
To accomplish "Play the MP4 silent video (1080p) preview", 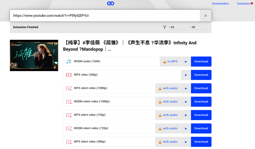I will tap(186, 88).
